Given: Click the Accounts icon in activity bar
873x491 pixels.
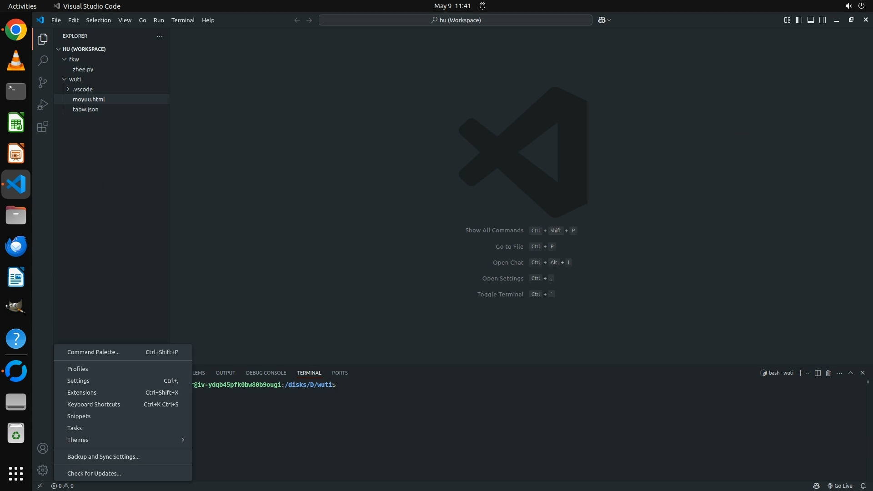Looking at the screenshot, I should (43, 448).
